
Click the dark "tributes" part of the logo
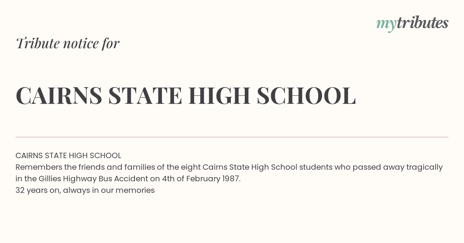pos(423,23)
